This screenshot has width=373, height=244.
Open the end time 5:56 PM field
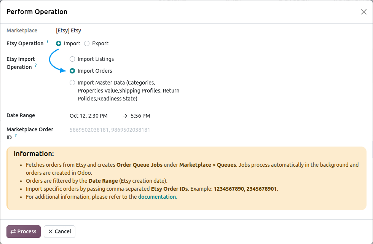coord(140,116)
